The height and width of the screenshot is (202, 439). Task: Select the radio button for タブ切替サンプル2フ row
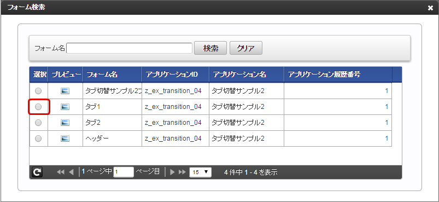pyautogui.click(x=38, y=91)
